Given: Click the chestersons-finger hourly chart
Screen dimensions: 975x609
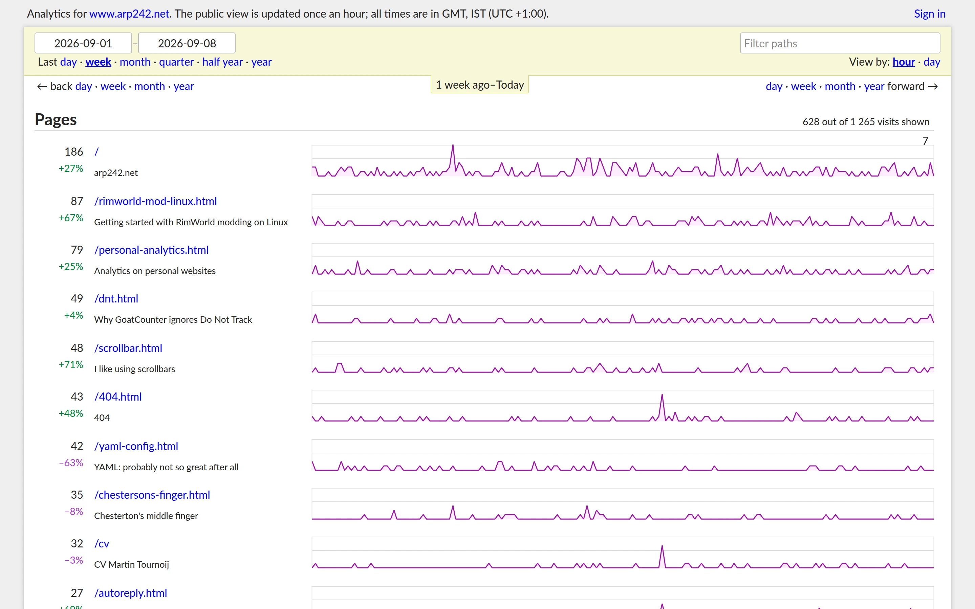Looking at the screenshot, I should click(623, 504).
